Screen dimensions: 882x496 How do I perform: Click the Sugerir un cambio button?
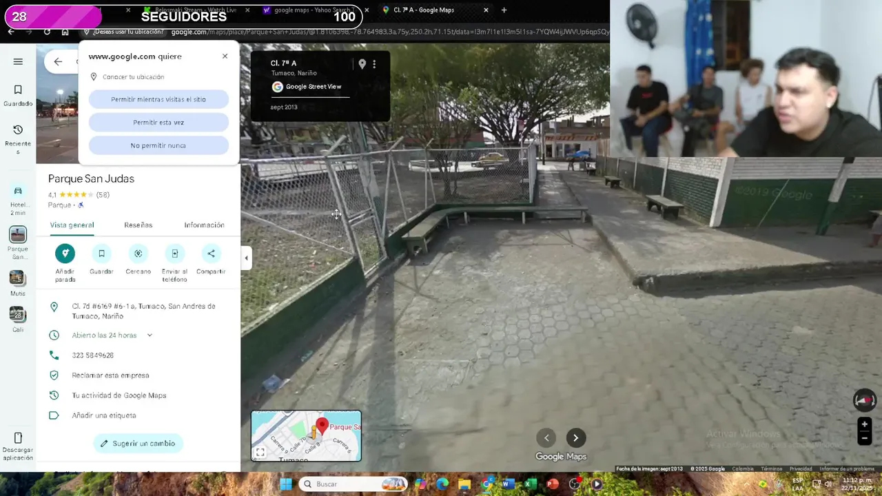138,444
